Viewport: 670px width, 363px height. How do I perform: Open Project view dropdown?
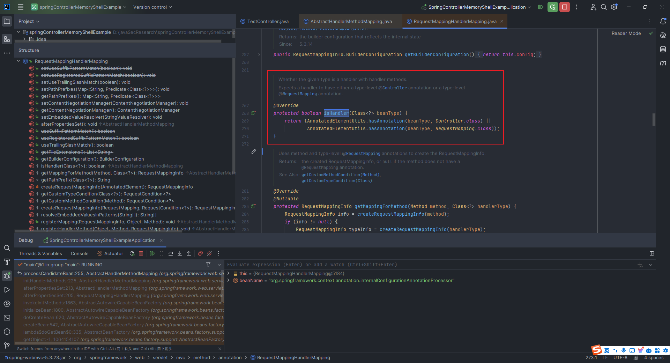click(29, 21)
